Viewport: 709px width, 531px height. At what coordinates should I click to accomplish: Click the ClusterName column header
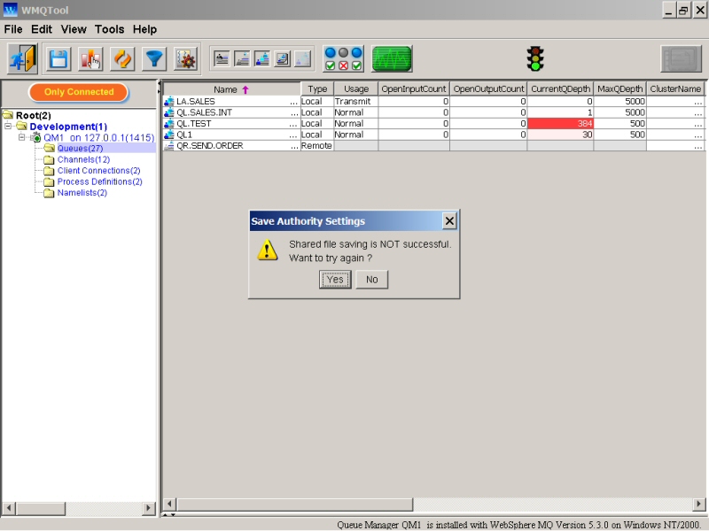(x=675, y=89)
